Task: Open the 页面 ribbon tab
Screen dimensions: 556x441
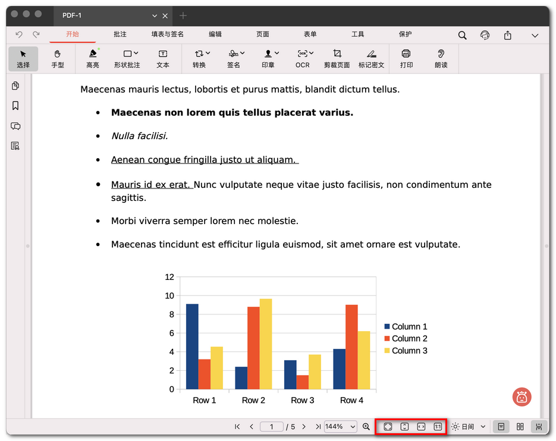Action: point(263,34)
